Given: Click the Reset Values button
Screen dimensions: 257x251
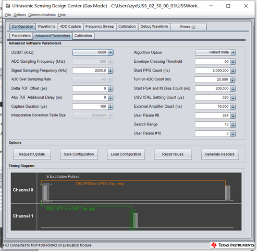Looking at the screenshot, I should (x=173, y=154).
